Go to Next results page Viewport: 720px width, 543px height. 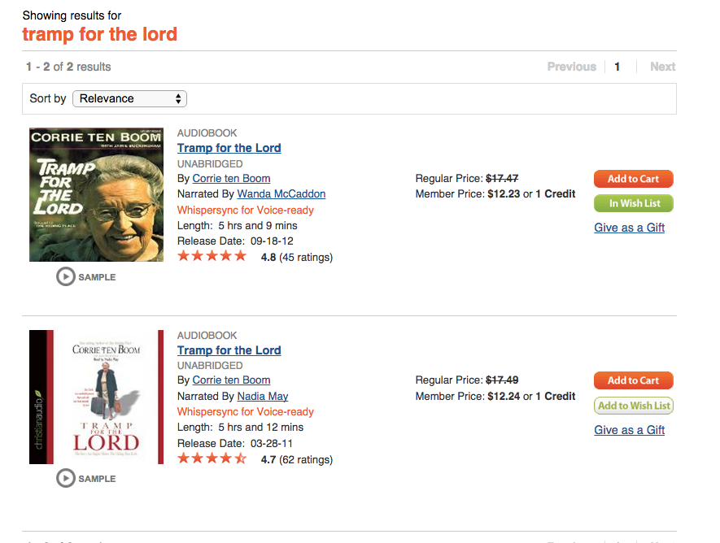(x=662, y=67)
